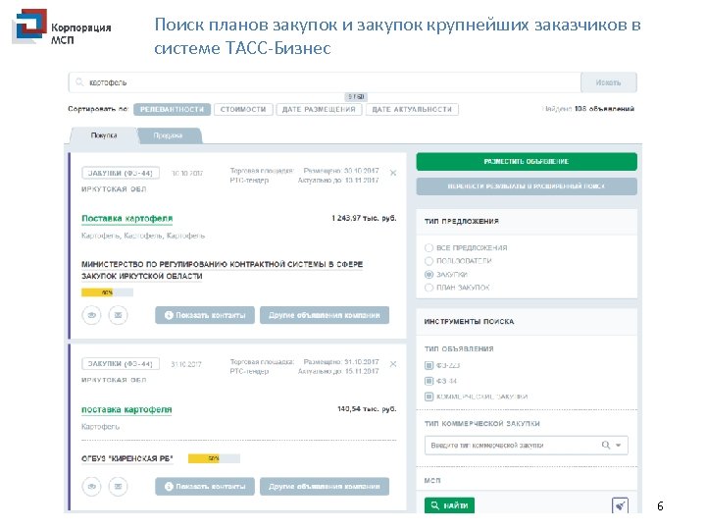The width and height of the screenshot is (706, 530).
Task: Click magnifier icon in commercial purchase type field
Action: (x=606, y=445)
